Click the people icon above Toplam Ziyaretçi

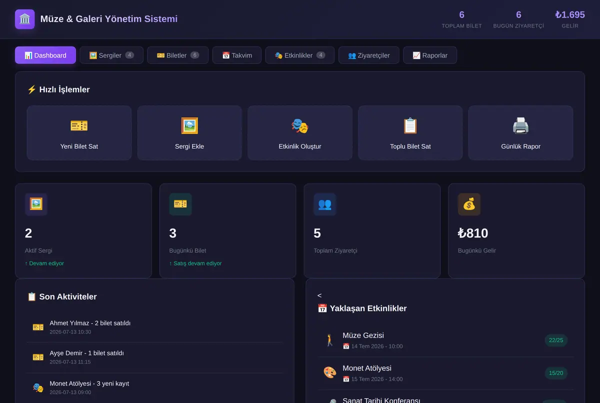point(325,204)
